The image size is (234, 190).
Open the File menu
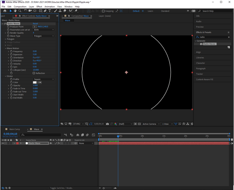click(3, 7)
